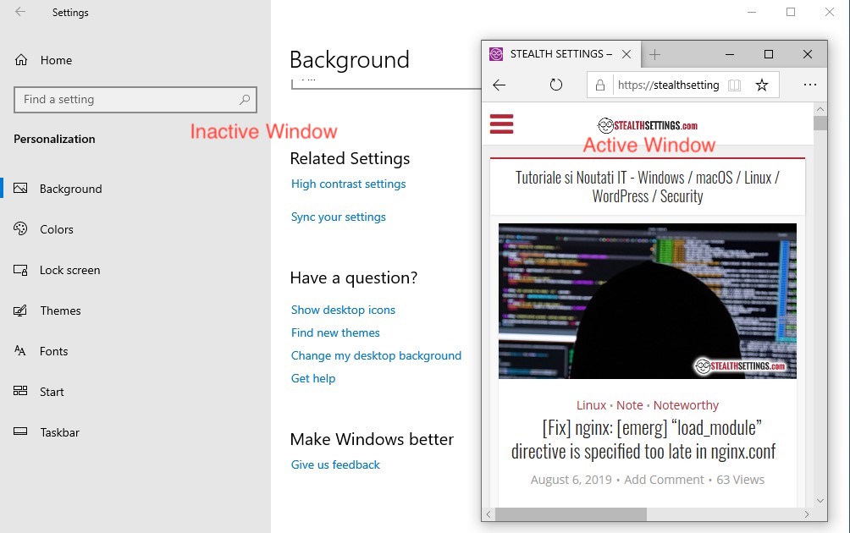Click the padlock site info icon

(x=600, y=85)
